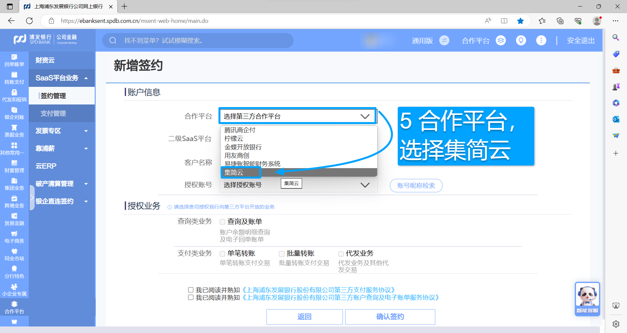
Task: Select 易捷账智能财务系统 from the list
Action: click(x=299, y=164)
